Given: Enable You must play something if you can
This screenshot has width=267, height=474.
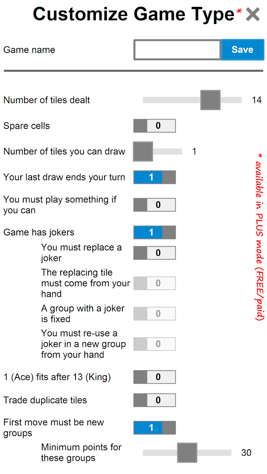Looking at the screenshot, I should (154, 205).
